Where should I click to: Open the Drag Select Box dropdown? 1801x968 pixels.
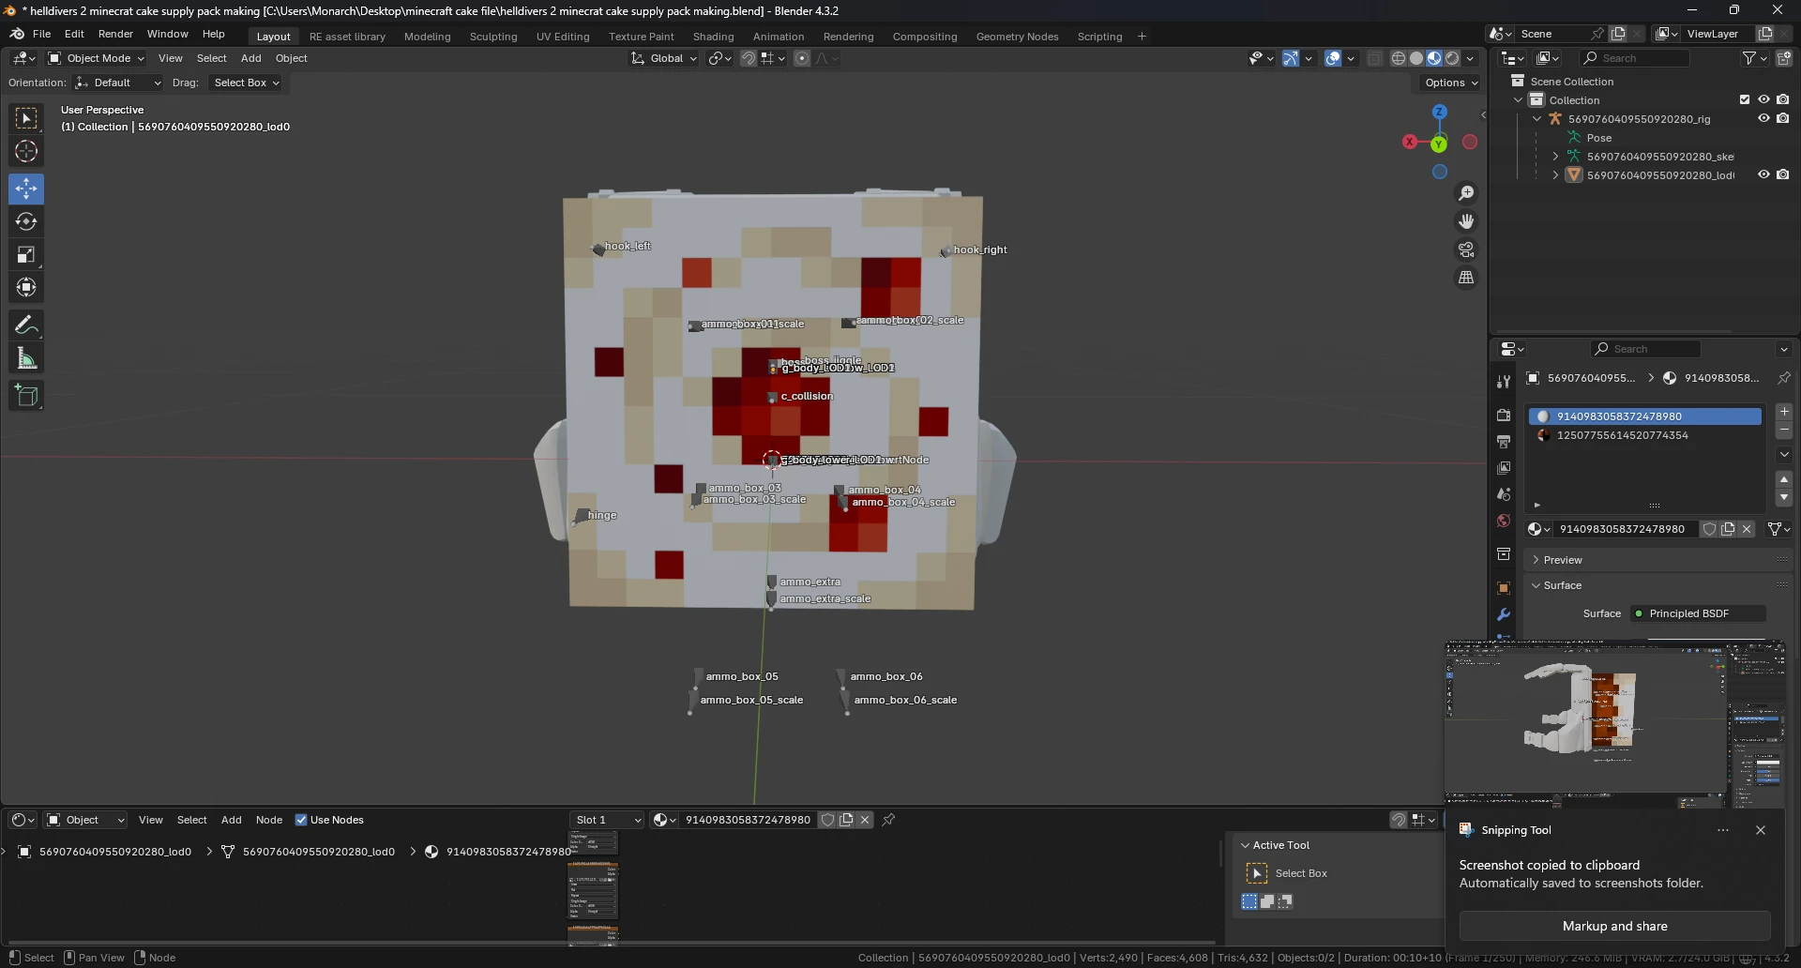coord(246,83)
